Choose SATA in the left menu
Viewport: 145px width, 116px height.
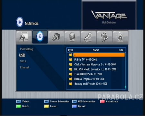[x=23, y=61]
